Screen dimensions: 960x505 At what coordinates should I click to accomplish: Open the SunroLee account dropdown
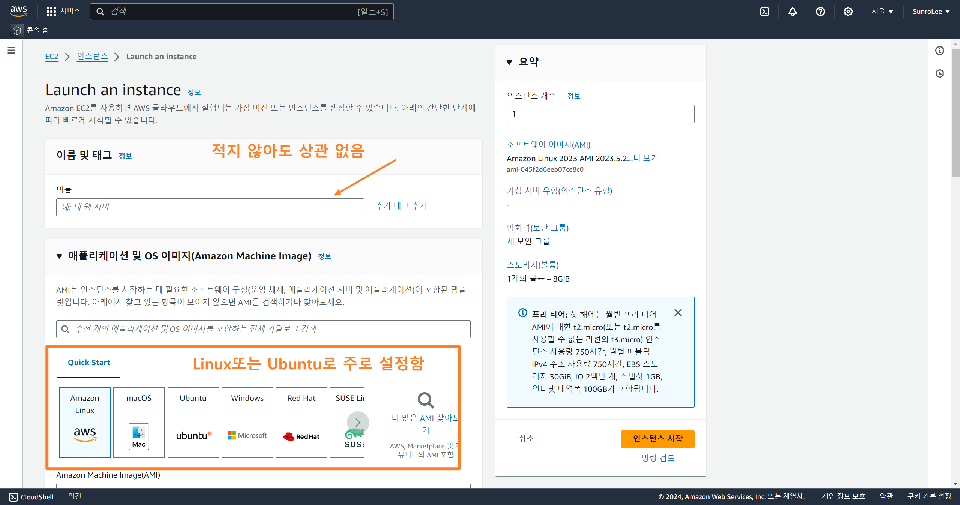(931, 12)
